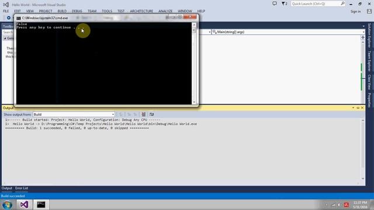Open the DEBUG menu
This screenshot has width=374, height=210.
[x=77, y=11]
